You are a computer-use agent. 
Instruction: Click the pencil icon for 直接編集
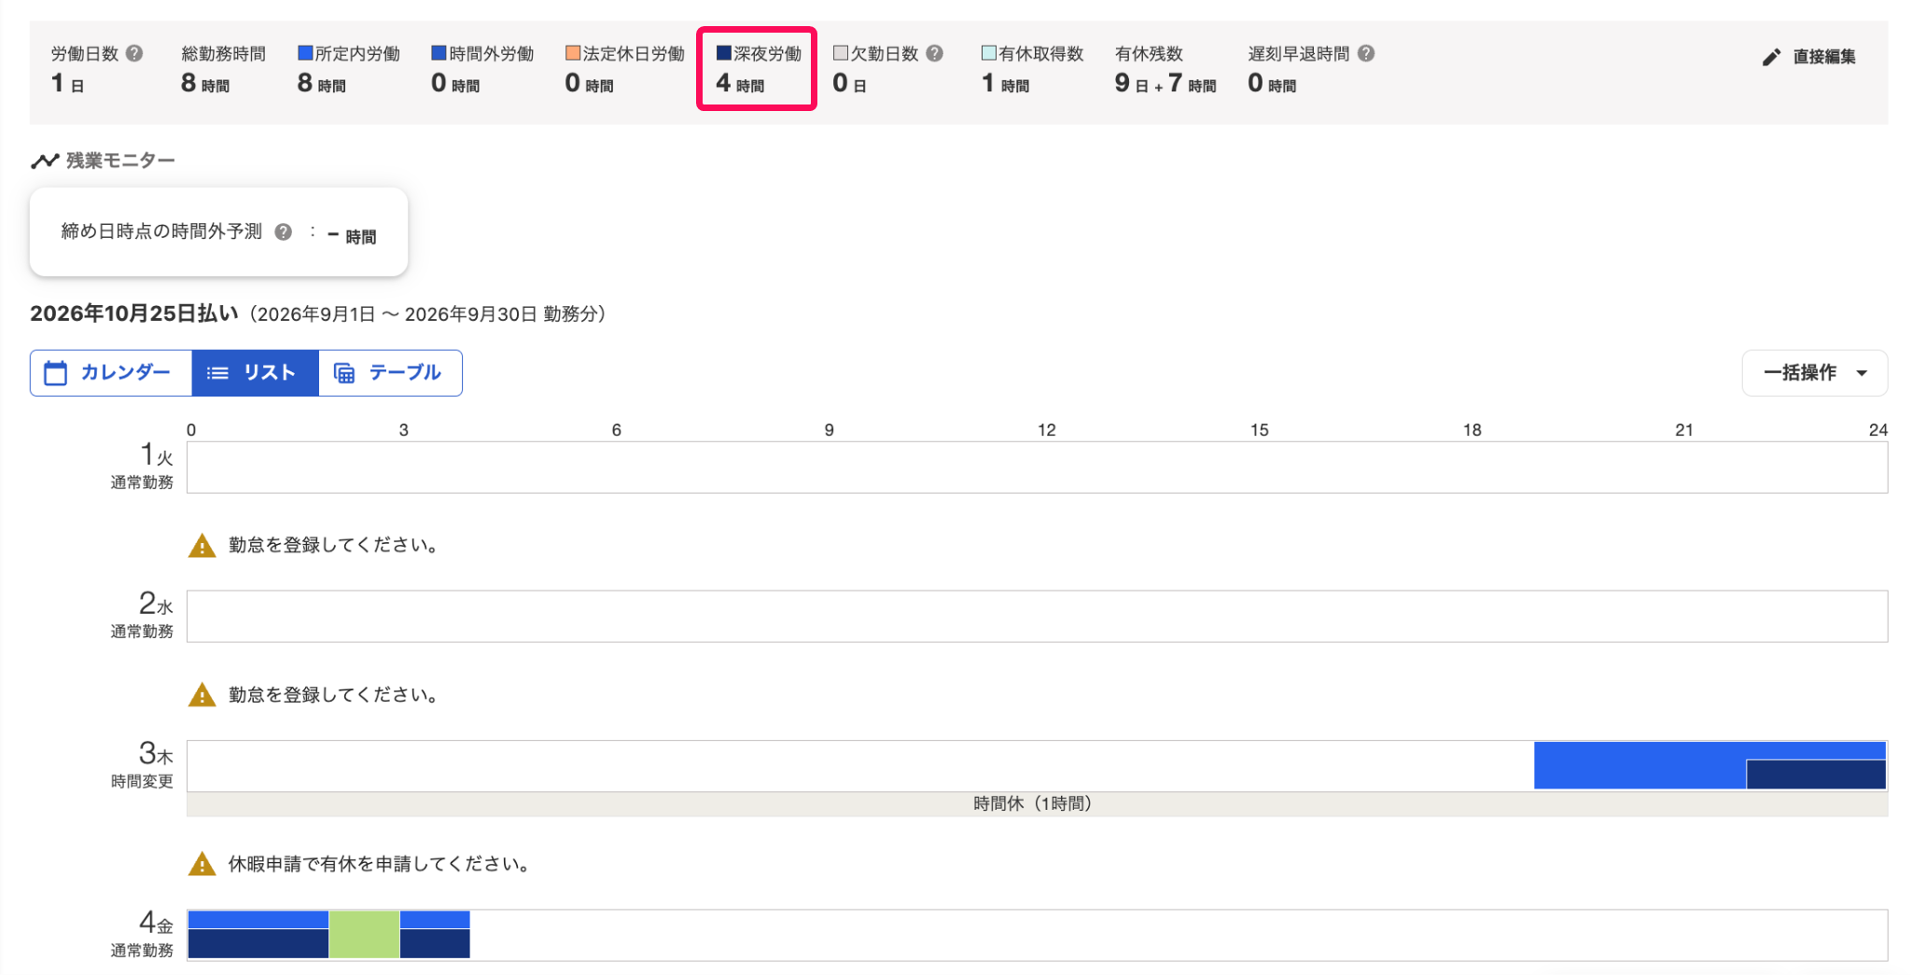tap(1771, 57)
